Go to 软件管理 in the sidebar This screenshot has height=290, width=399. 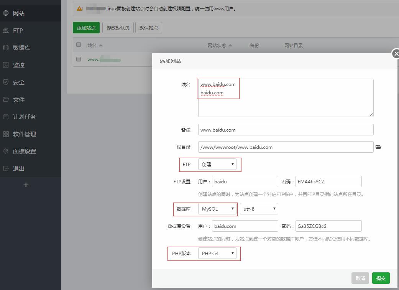tap(24, 134)
